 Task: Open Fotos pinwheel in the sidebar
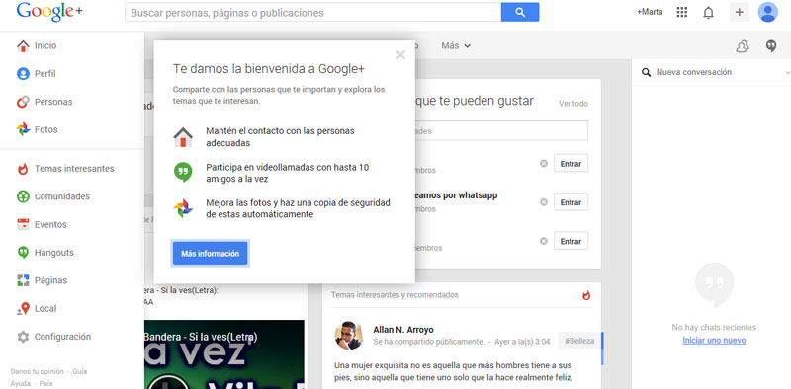23,129
